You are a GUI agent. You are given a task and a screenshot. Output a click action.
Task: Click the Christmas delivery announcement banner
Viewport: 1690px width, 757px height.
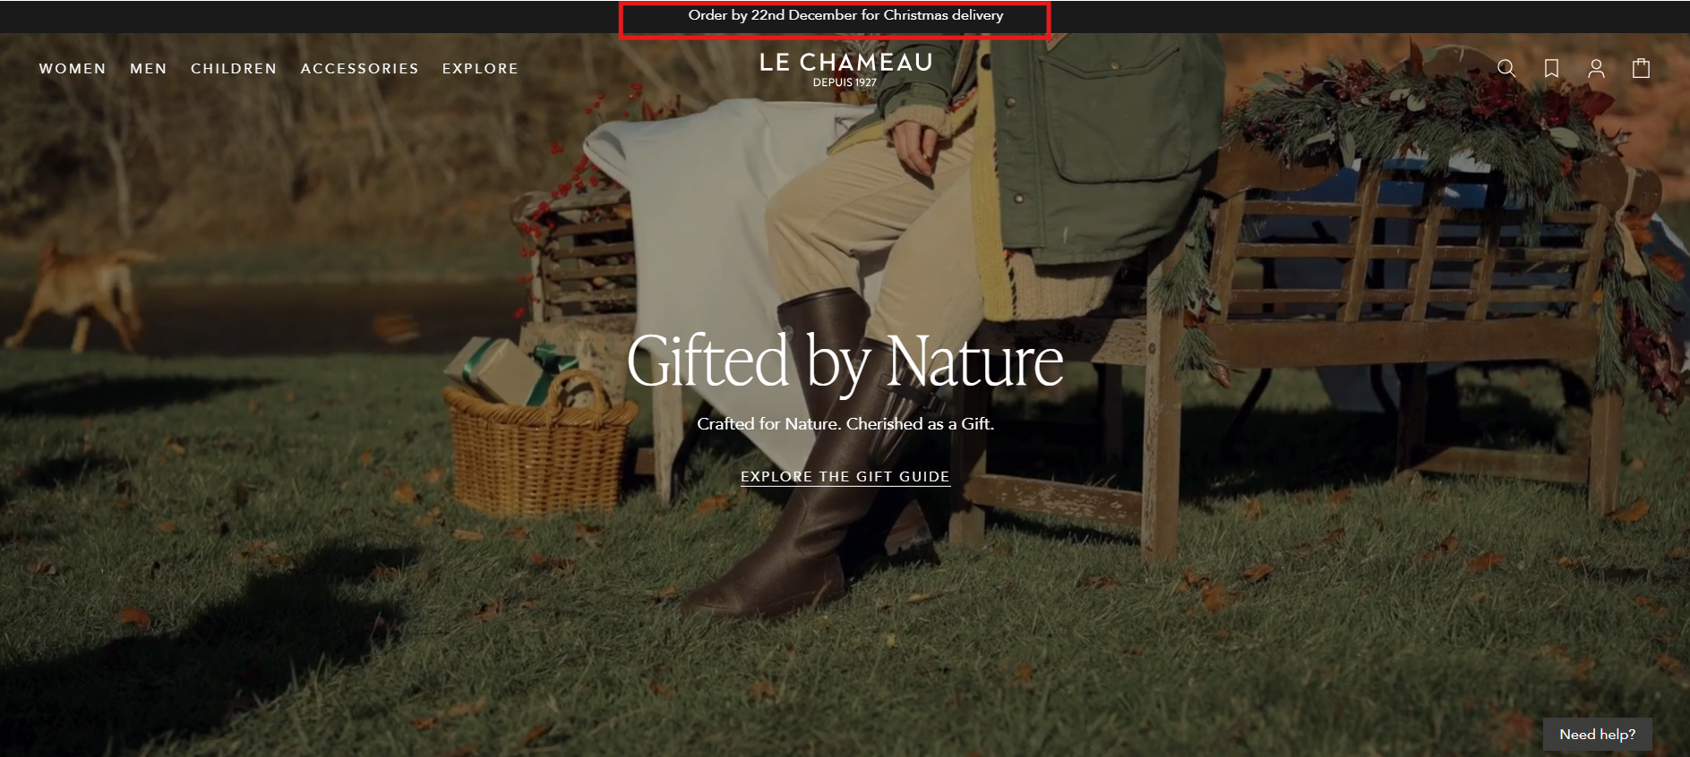[x=845, y=15]
